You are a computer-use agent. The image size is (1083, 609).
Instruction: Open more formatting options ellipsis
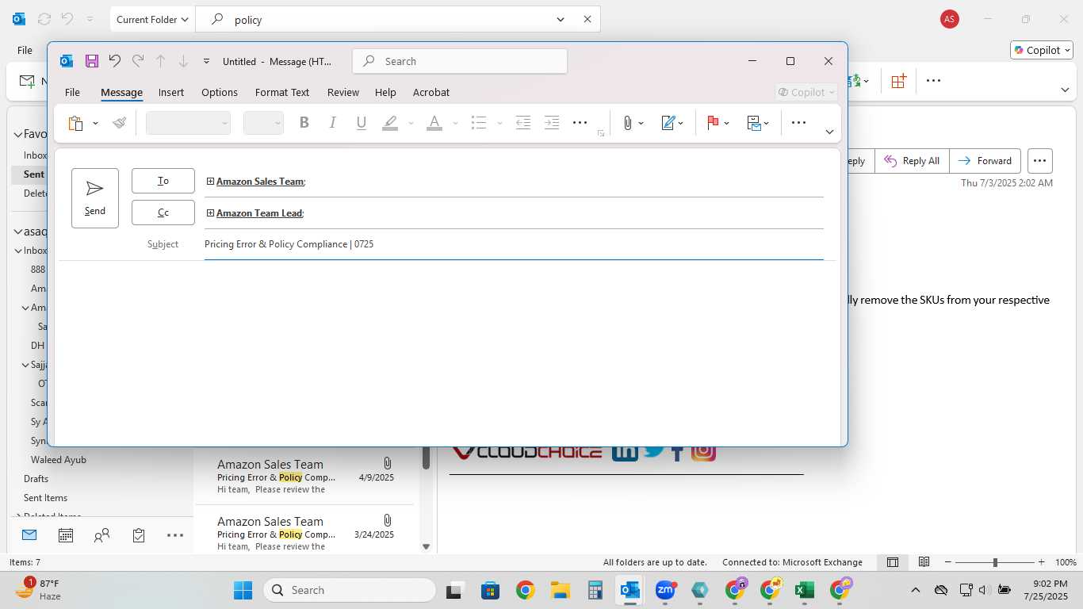coord(580,123)
